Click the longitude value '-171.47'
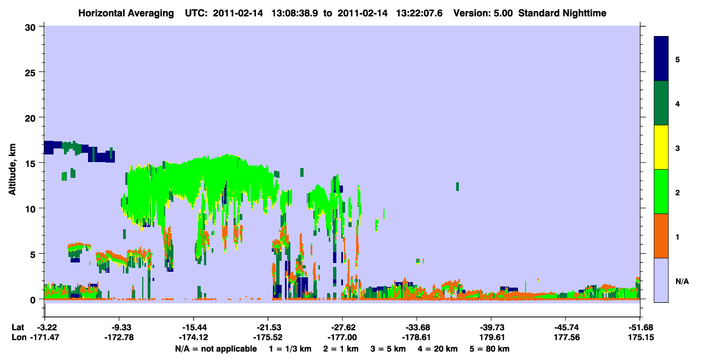Image resolution: width=711 pixels, height=364 pixels. tap(44, 338)
